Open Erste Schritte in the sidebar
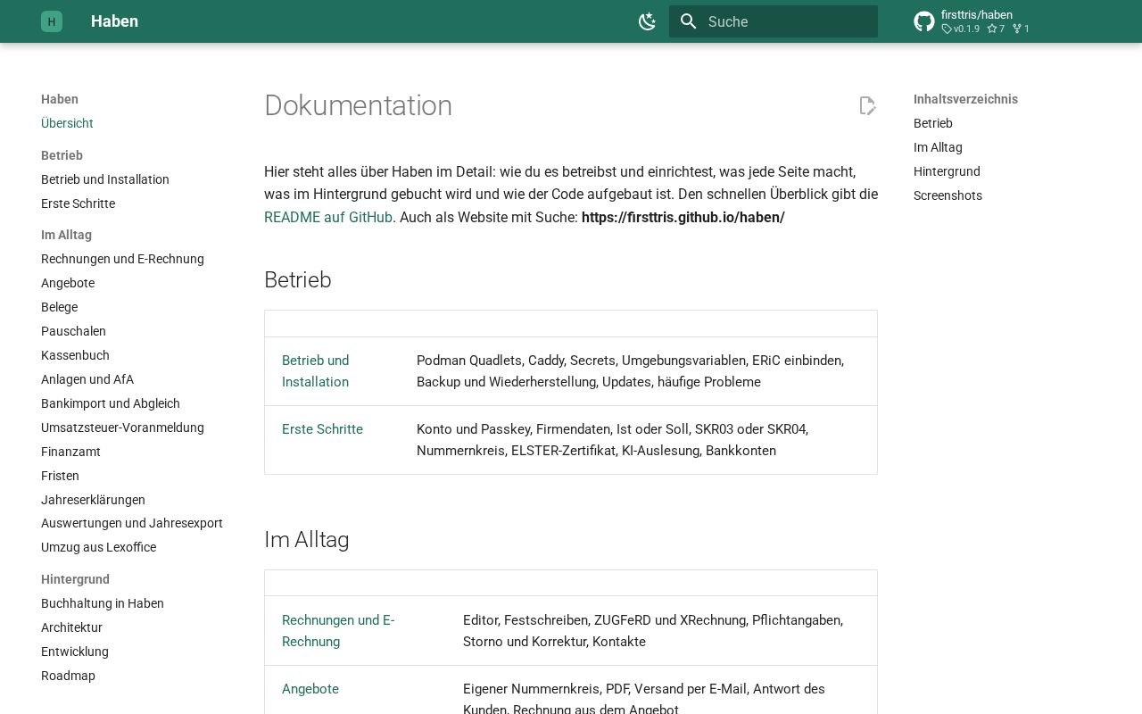The height and width of the screenshot is (714, 1142). point(78,203)
